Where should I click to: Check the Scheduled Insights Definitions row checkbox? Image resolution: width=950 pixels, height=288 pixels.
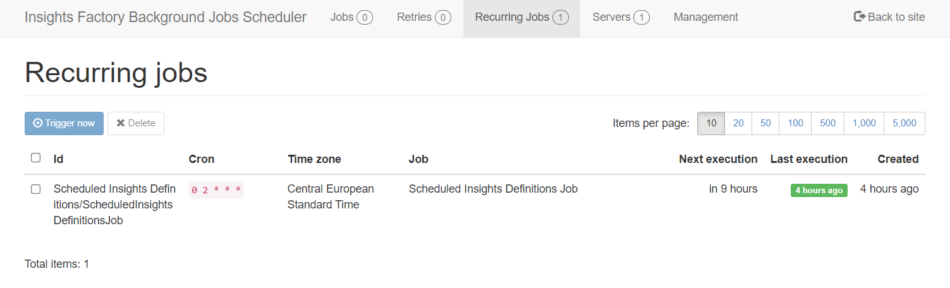point(36,189)
